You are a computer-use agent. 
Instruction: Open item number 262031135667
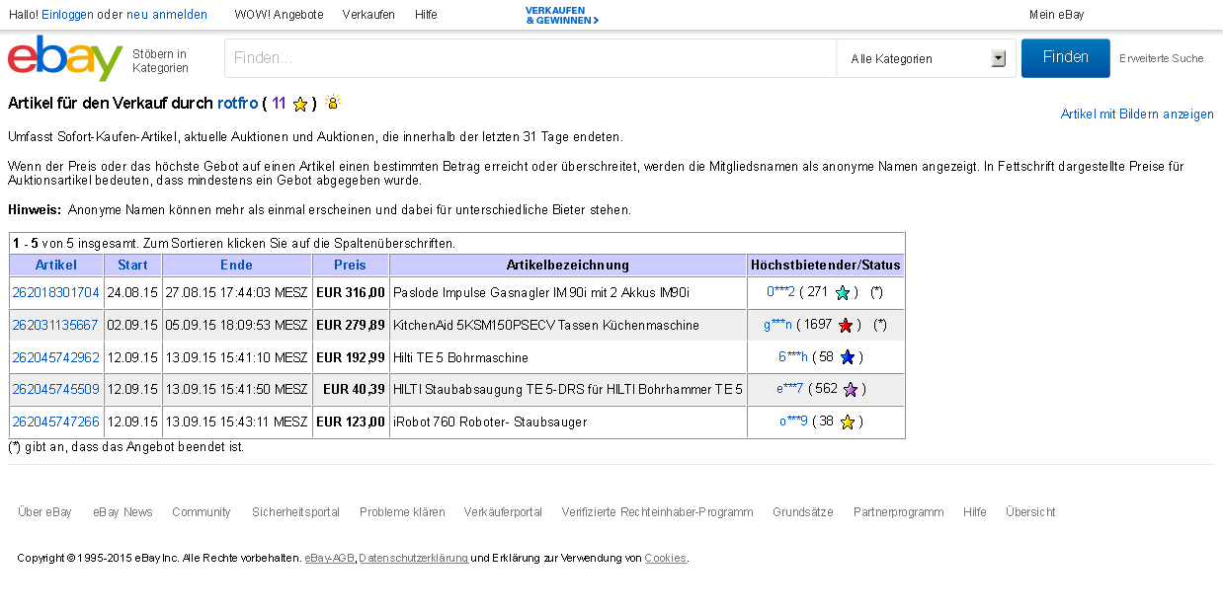coord(56,325)
